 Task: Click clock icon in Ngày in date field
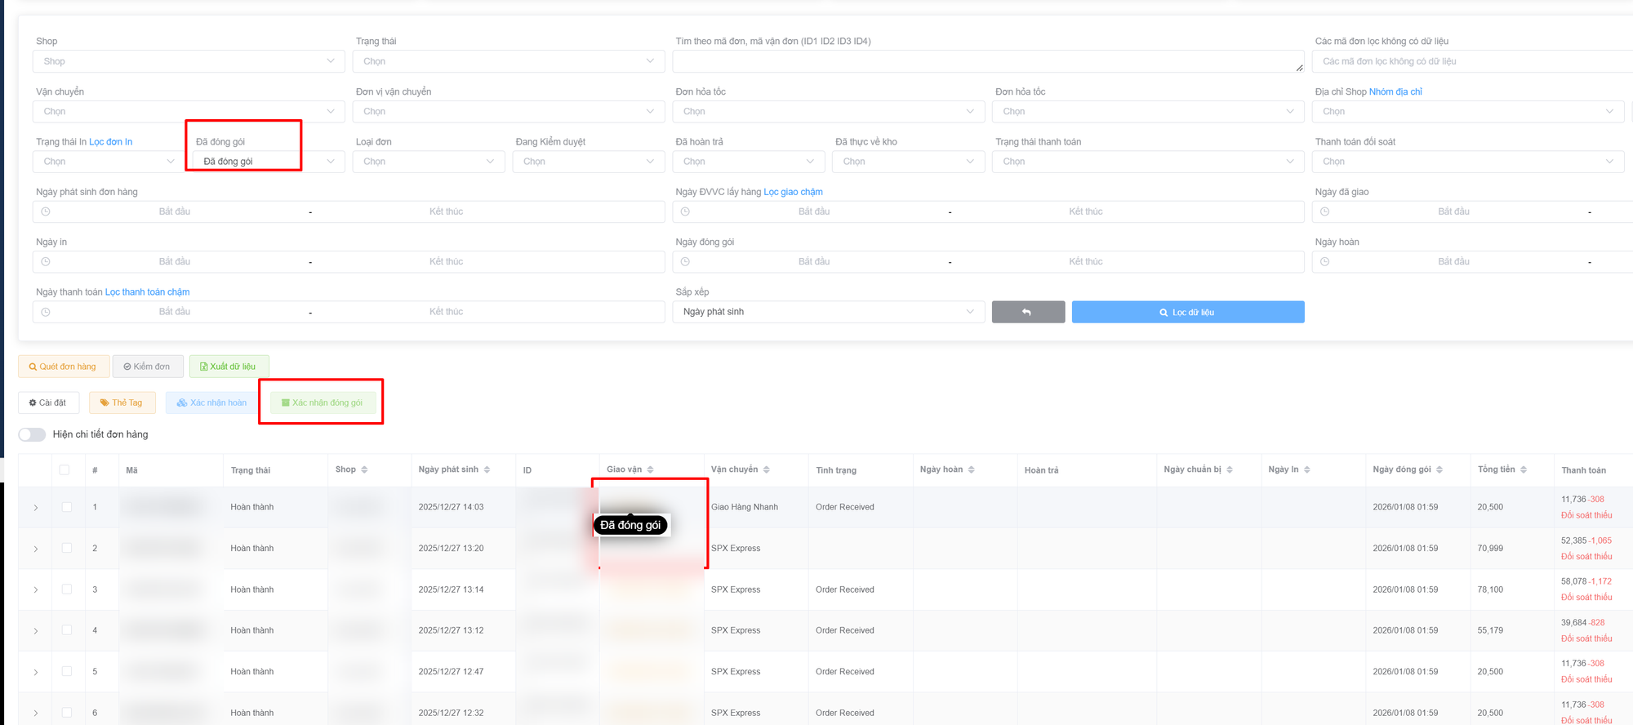46,262
